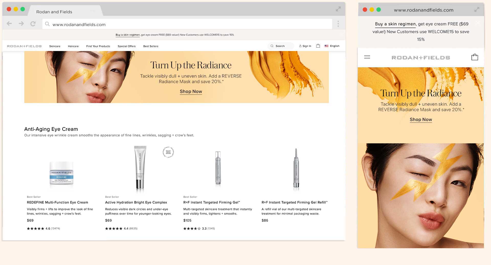Screen dimensions: 491x265
Task: Open the shopping bag in desktop navbar
Action: pos(318,46)
